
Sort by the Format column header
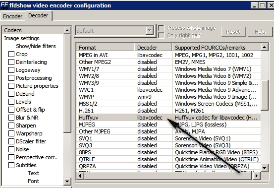point(105,48)
